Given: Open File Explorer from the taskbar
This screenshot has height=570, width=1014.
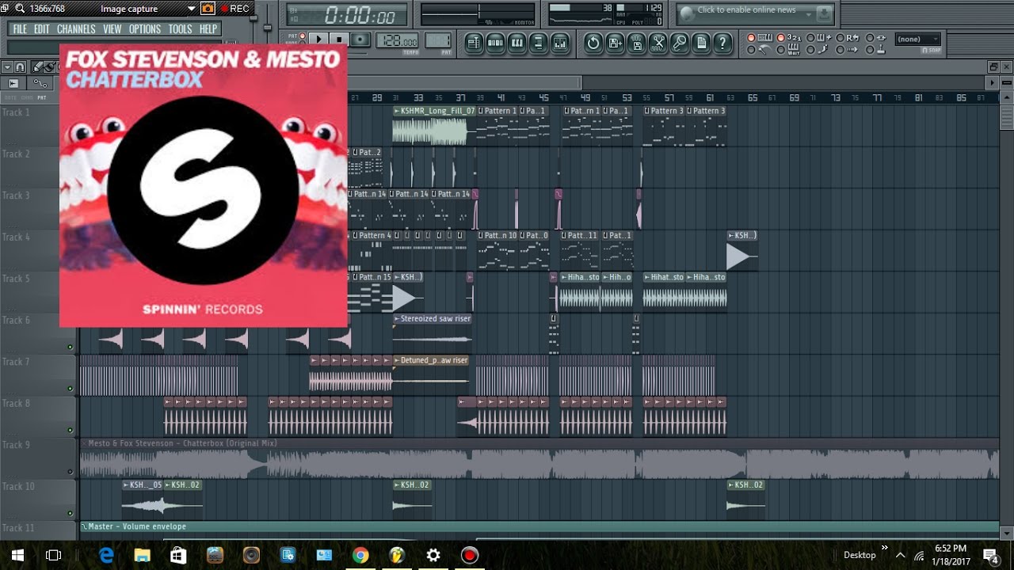Looking at the screenshot, I should (142, 555).
